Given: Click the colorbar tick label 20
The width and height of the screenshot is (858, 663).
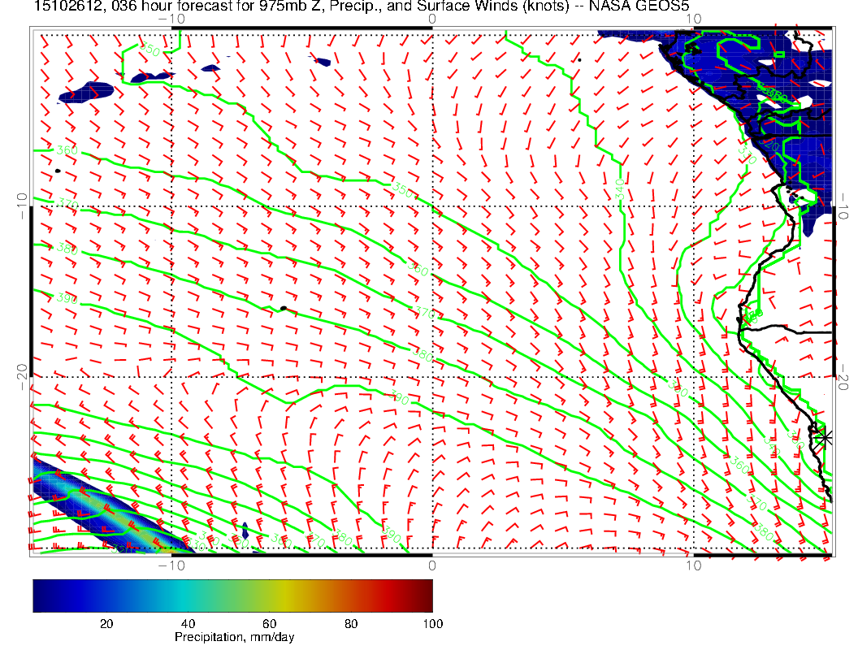Looking at the screenshot, I should [x=106, y=624].
